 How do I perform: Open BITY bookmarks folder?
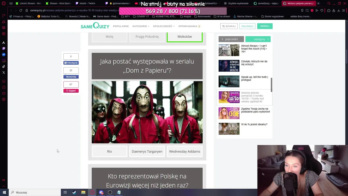pyautogui.click(x=125, y=16)
